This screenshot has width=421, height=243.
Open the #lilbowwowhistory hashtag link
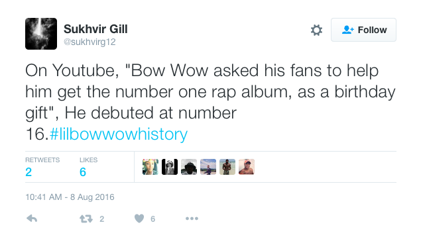119,134
